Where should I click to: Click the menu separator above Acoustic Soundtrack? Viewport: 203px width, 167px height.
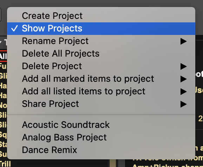[x=101, y=115]
